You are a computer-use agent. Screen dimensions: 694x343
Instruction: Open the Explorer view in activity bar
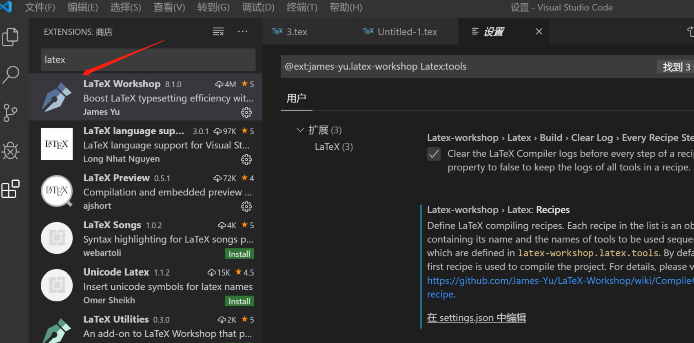pos(11,37)
